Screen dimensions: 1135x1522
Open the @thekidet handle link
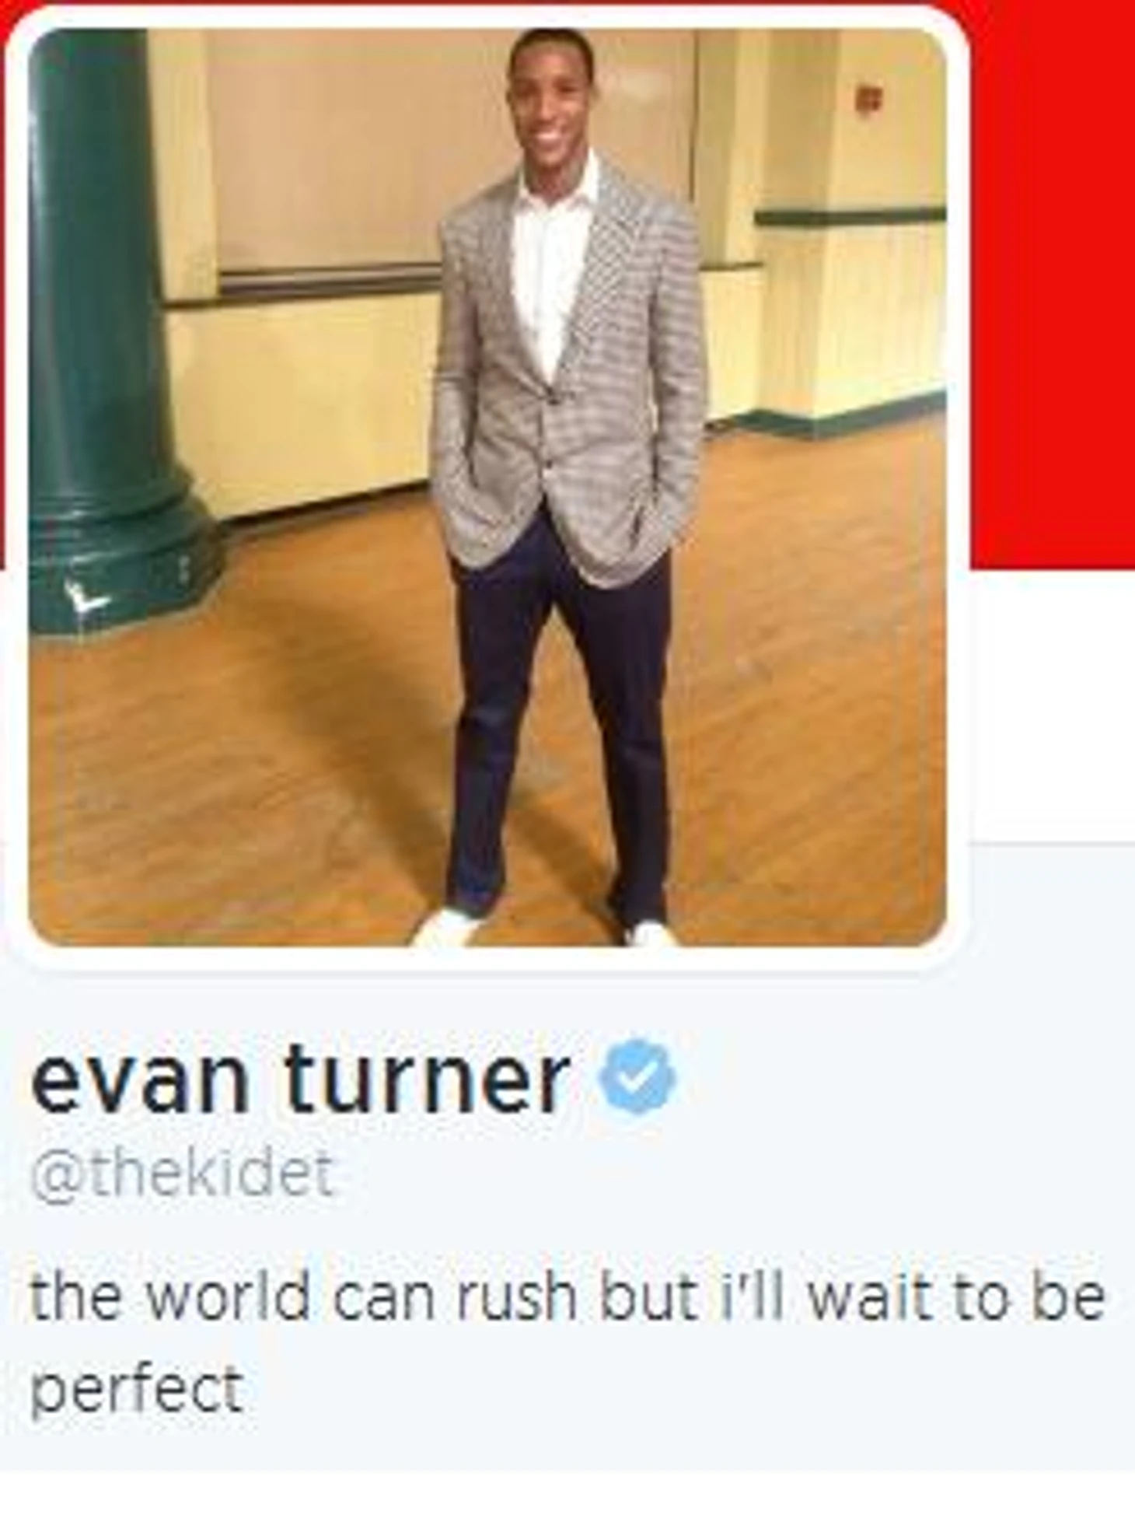pyautogui.click(x=183, y=1174)
